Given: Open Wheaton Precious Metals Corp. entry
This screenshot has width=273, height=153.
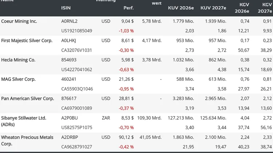Looking at the screenshot, I should 27,140.
